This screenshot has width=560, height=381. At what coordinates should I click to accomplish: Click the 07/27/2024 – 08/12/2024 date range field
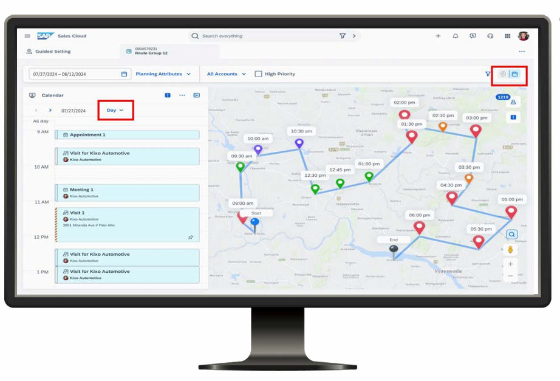(x=80, y=74)
